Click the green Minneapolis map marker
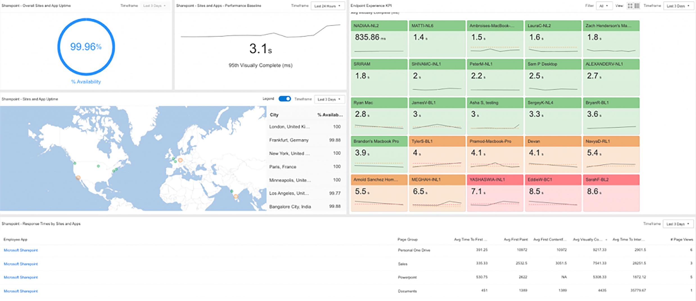Viewport: 696px width, 301px height. 98,166
